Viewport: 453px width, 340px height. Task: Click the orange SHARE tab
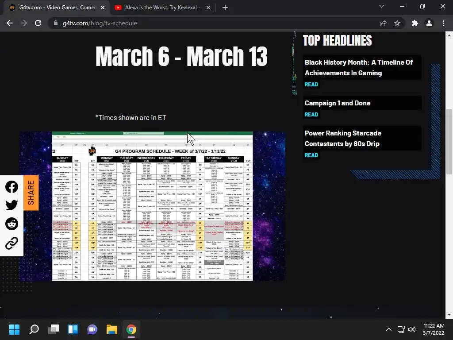coord(31,193)
